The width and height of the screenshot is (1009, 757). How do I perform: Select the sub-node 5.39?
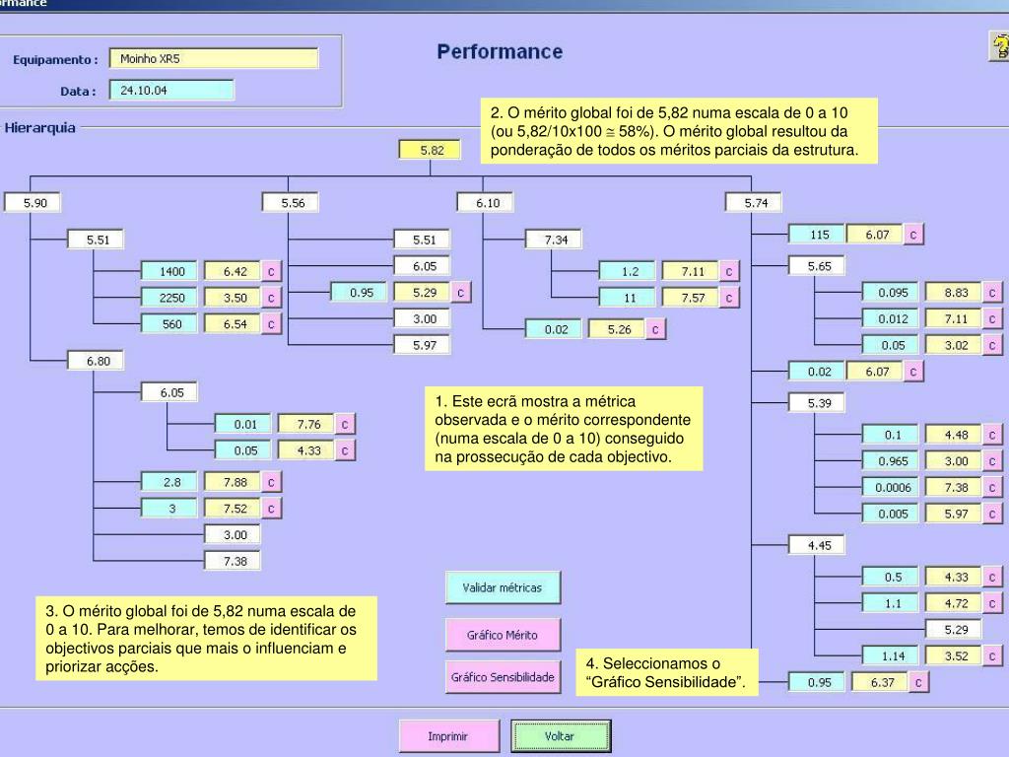pos(817,403)
